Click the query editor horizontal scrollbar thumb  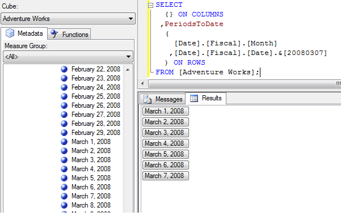245,83
